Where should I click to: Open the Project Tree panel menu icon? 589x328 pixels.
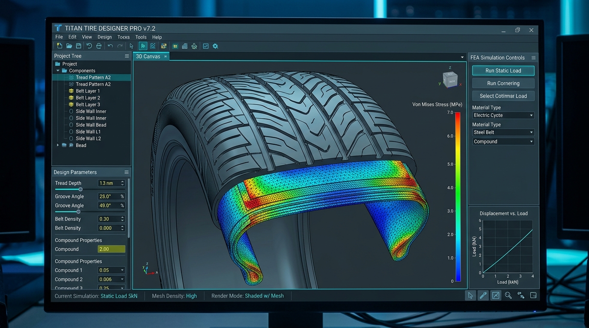pos(127,56)
